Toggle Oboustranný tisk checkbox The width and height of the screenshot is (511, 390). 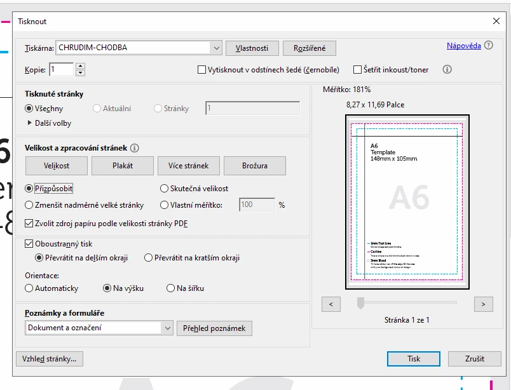(x=29, y=244)
